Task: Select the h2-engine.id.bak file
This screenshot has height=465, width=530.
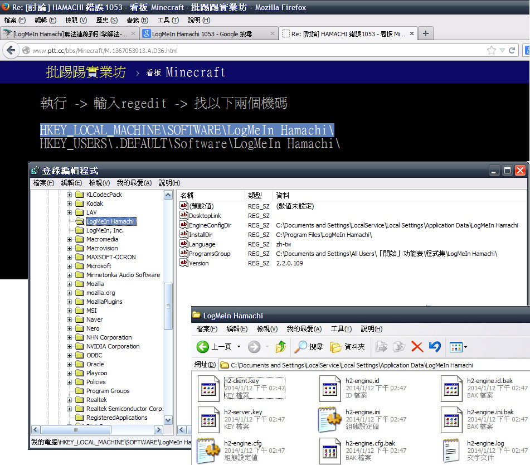Action: pos(484,388)
